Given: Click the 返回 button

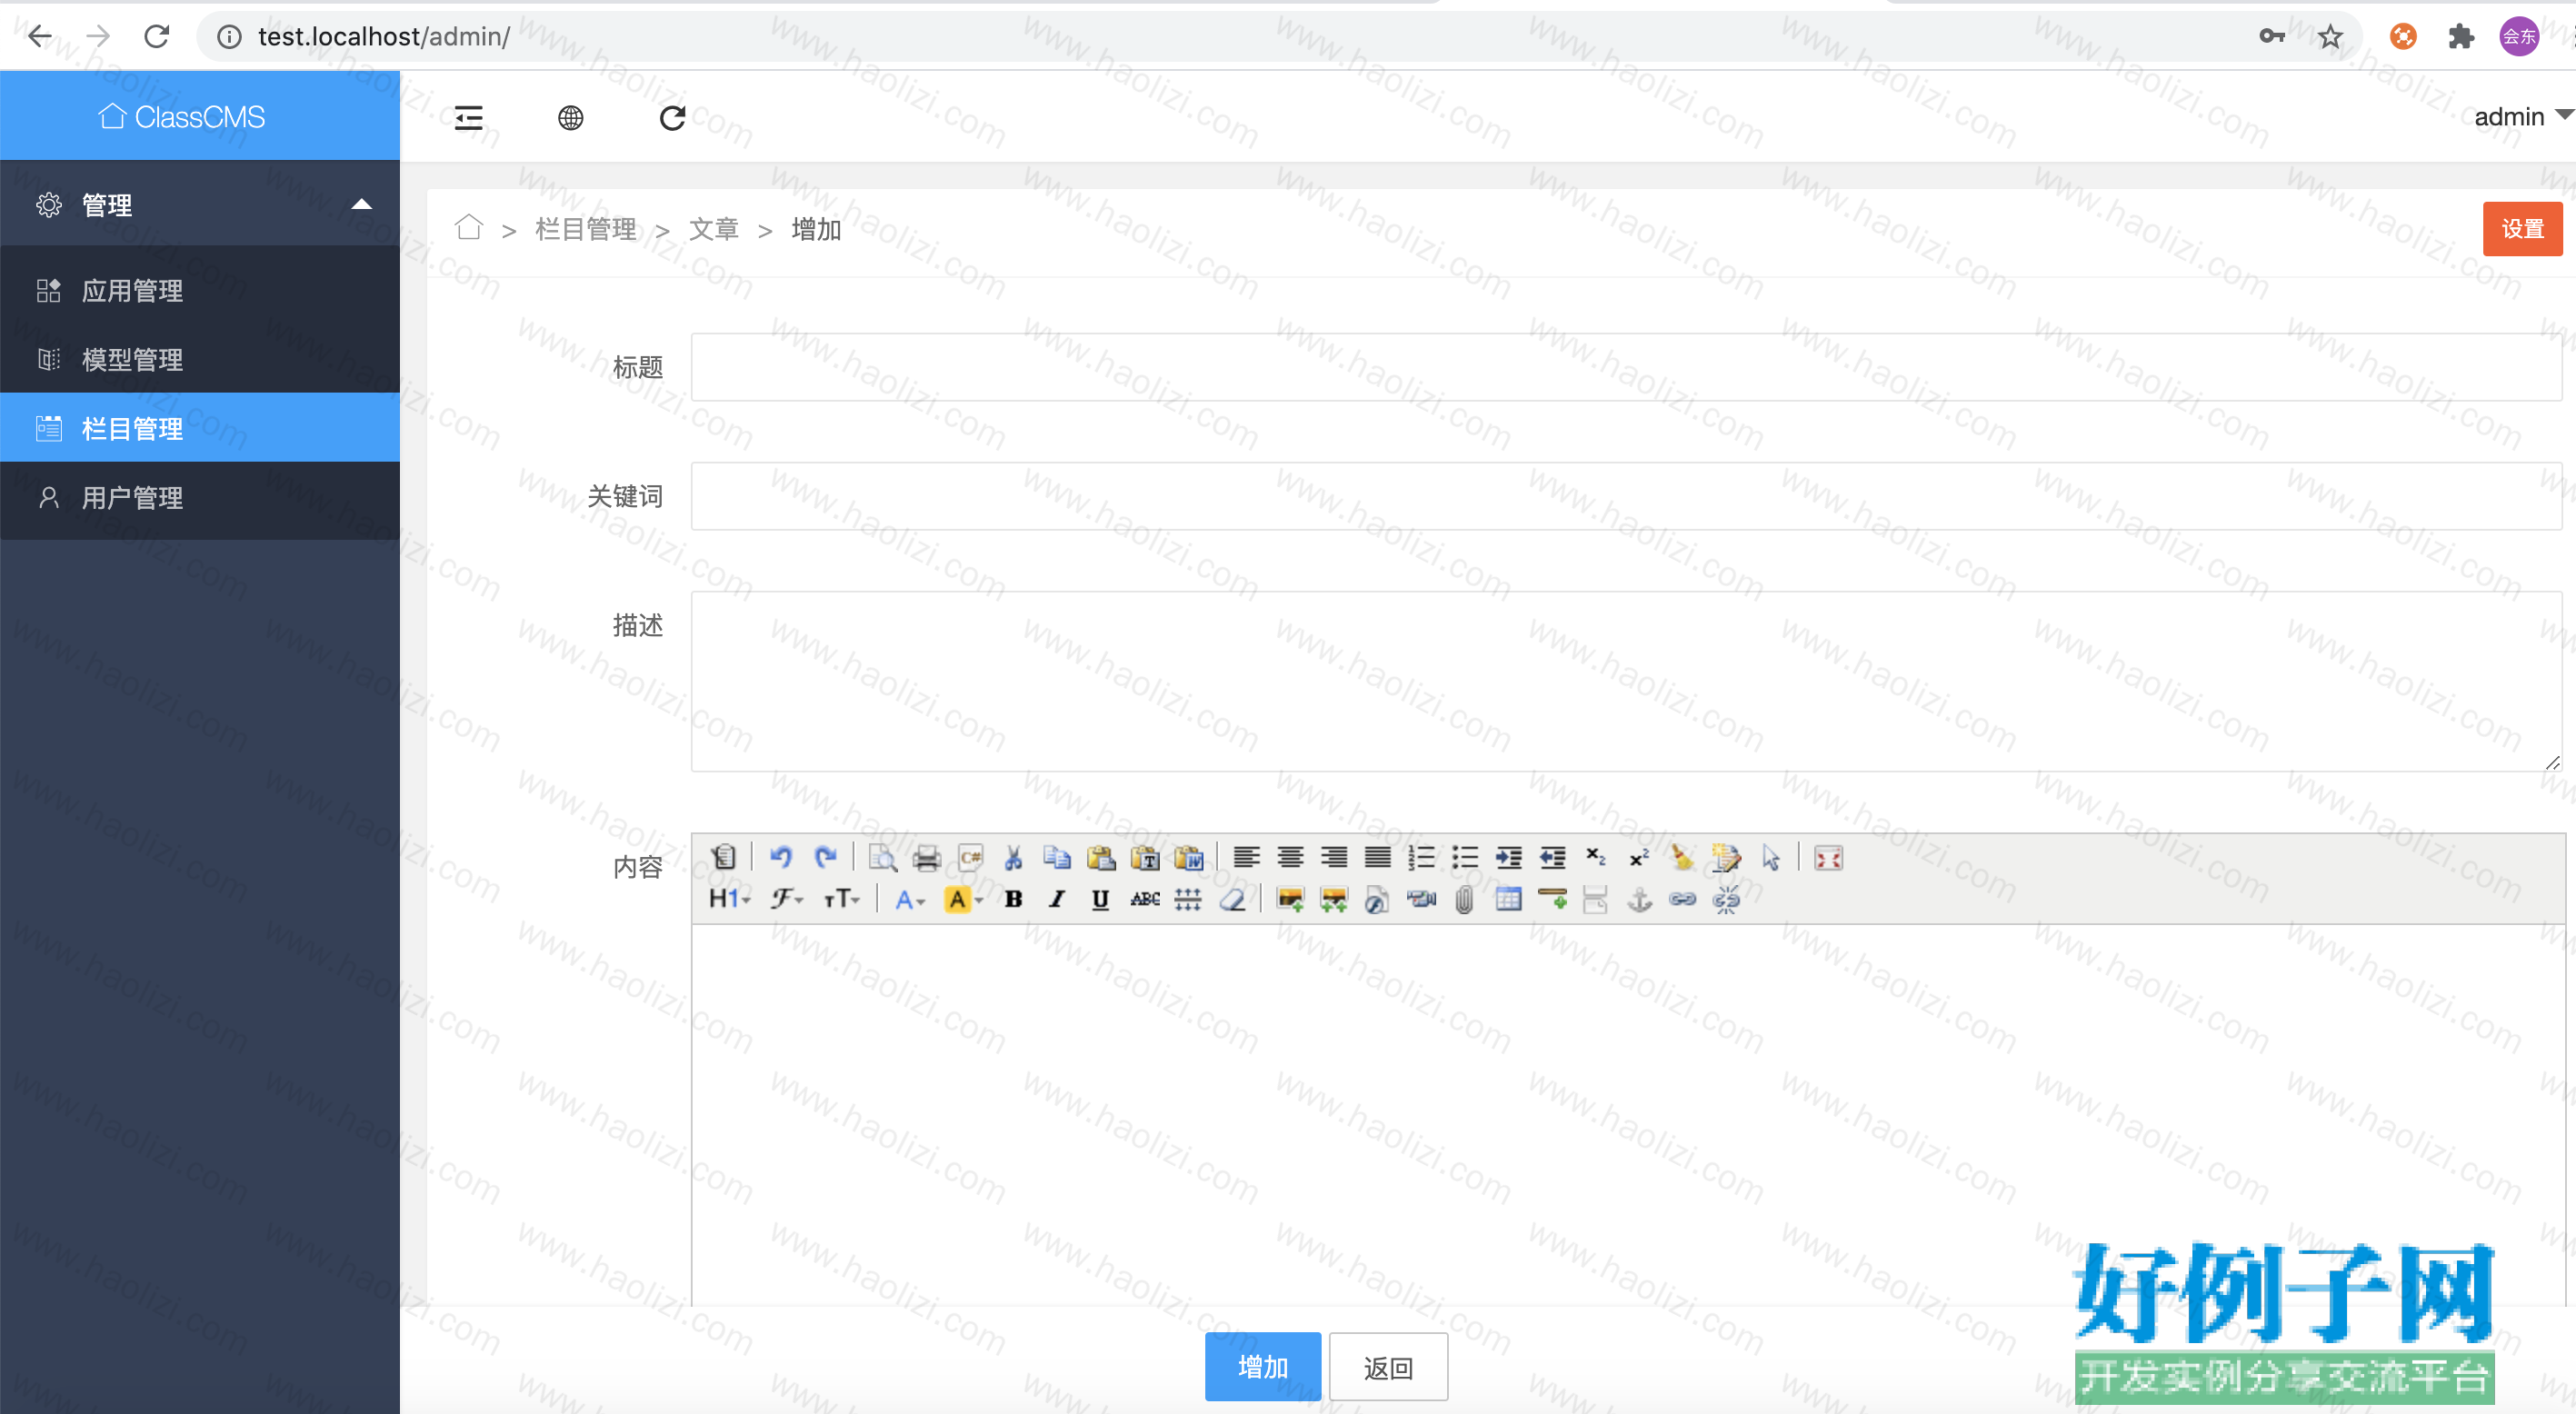Looking at the screenshot, I should coord(1388,1366).
